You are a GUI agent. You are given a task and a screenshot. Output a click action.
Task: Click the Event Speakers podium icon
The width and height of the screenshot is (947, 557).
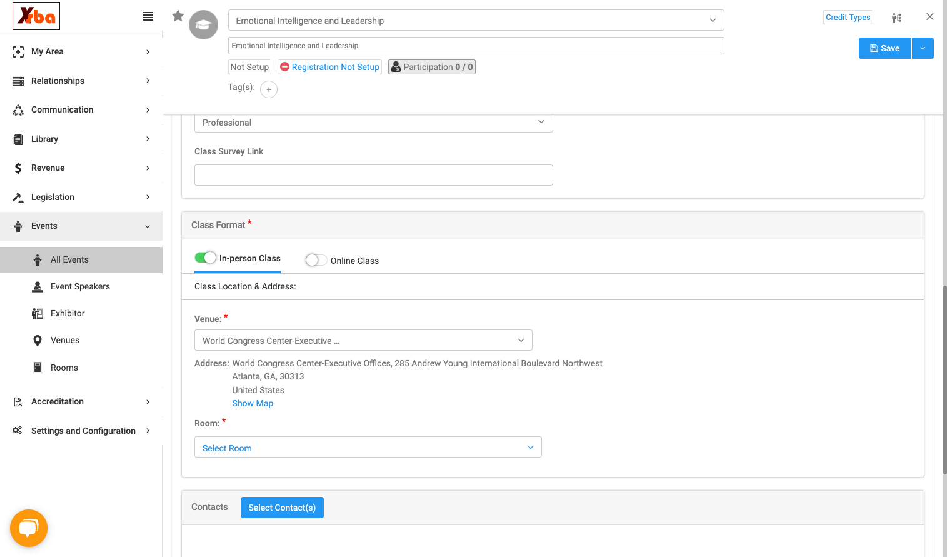[x=38, y=287]
